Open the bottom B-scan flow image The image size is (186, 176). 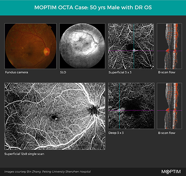[x=169, y=106]
